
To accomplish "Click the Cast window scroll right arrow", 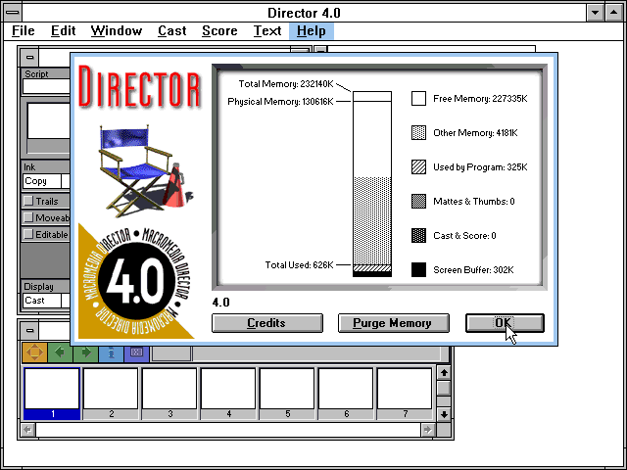I will (428, 430).
